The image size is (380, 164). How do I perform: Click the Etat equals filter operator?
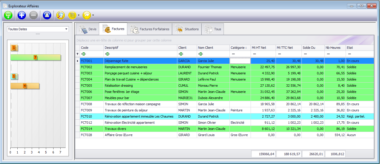coord(349,54)
